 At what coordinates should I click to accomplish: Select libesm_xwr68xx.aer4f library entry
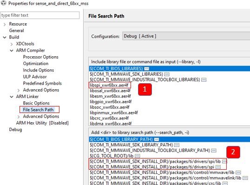coord(110,96)
